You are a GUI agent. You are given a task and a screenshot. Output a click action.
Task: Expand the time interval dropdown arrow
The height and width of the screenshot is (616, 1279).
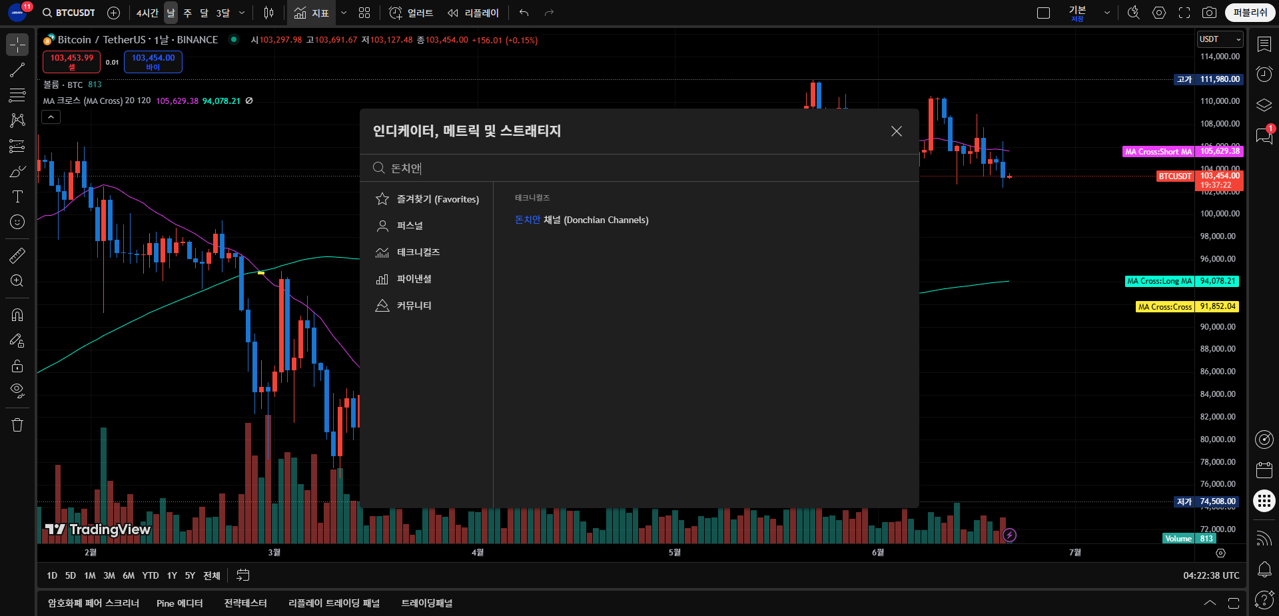tap(242, 13)
